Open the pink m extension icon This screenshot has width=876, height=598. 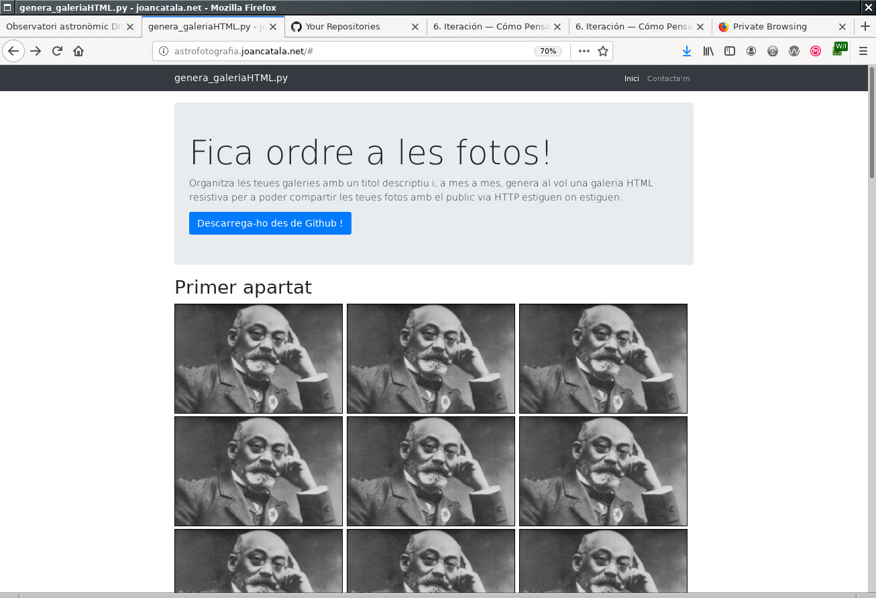point(816,51)
